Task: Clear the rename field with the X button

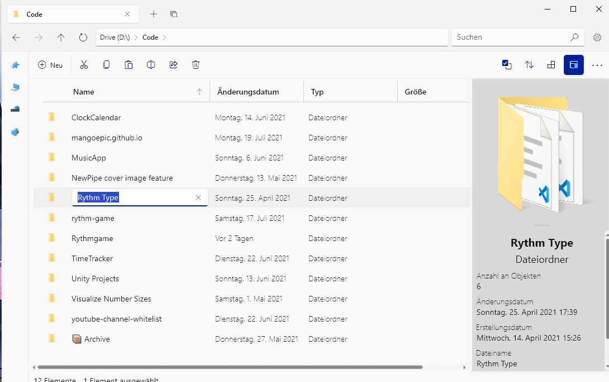Action: click(x=198, y=197)
